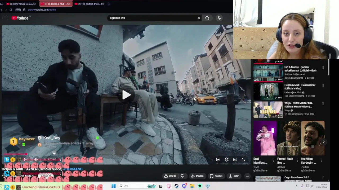
Task: Like the video showing 372 B
Action: tap(170, 176)
